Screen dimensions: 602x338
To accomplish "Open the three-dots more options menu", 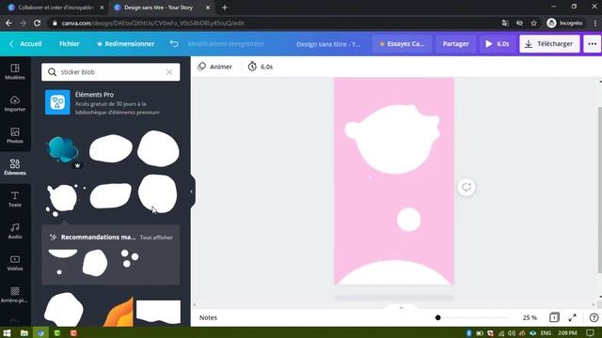I will pyautogui.click(x=593, y=44).
